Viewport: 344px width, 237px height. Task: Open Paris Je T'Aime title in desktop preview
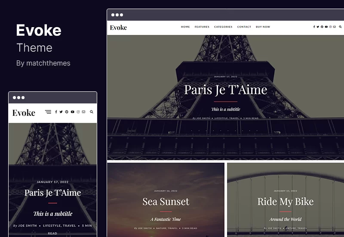(x=225, y=90)
